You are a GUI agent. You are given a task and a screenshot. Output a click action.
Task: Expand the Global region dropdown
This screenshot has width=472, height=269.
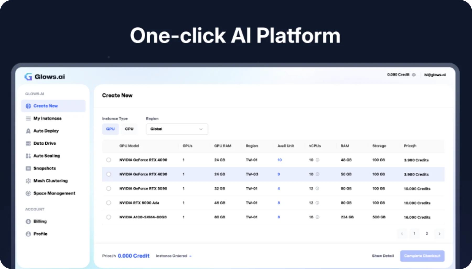pyautogui.click(x=177, y=129)
